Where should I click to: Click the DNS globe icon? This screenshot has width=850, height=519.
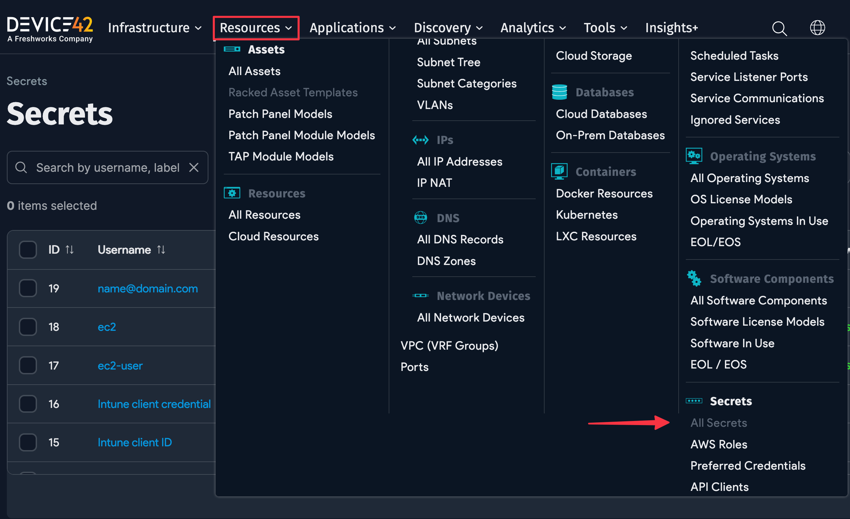420,218
